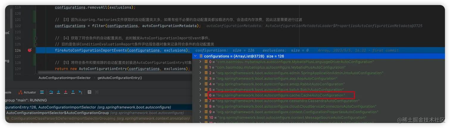This screenshot has height=128, width=450.
Task: Click the Show Execution Point lines icon
Action: (42, 92)
